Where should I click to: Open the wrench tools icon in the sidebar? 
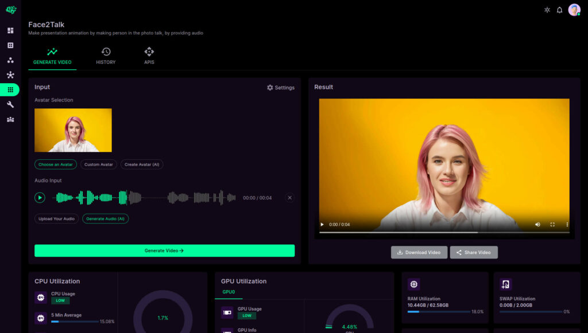pos(10,105)
